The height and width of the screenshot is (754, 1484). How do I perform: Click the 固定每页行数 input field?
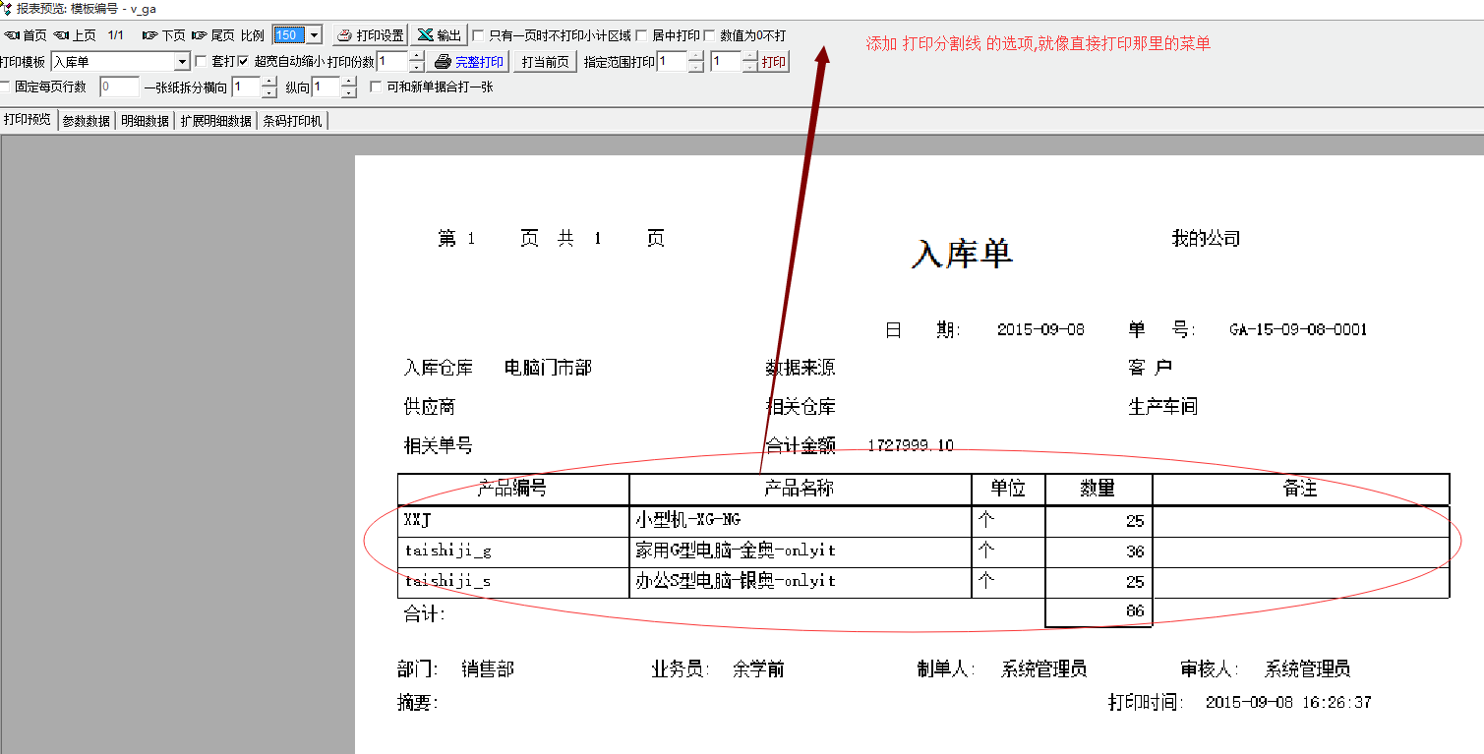tap(119, 87)
